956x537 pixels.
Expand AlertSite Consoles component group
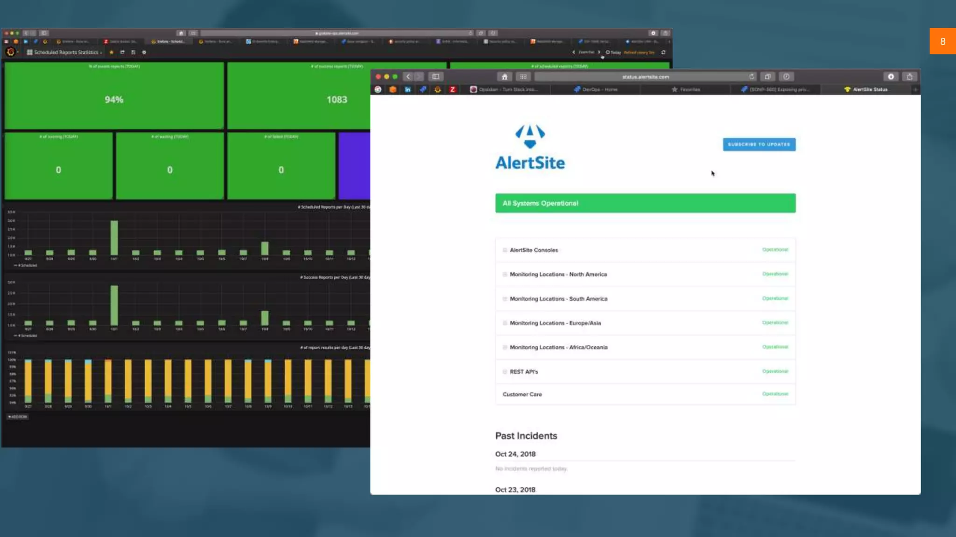505,250
